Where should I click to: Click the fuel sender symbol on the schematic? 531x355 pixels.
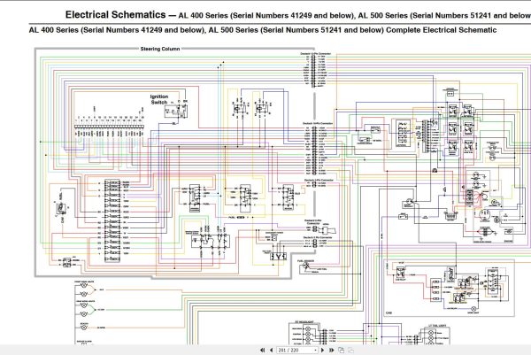click(306, 266)
